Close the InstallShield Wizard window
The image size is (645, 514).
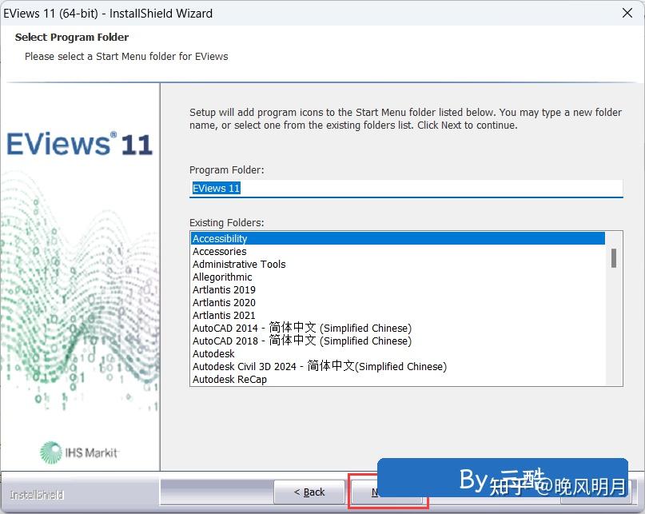[x=627, y=13]
